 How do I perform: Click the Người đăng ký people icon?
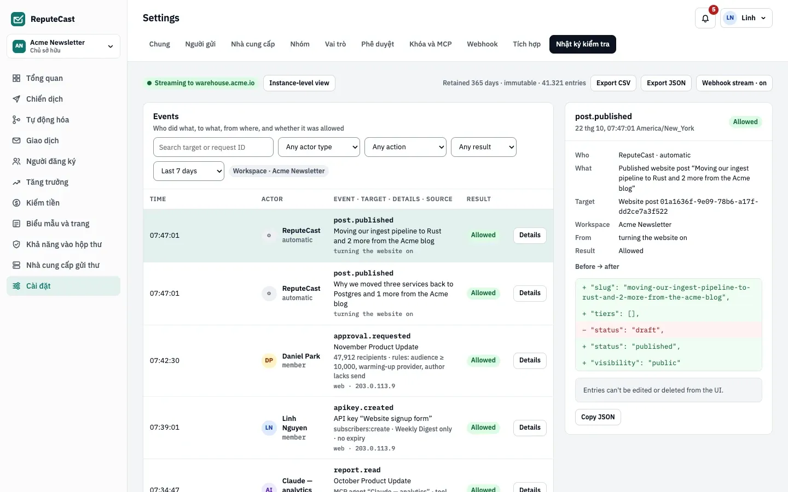point(16,161)
